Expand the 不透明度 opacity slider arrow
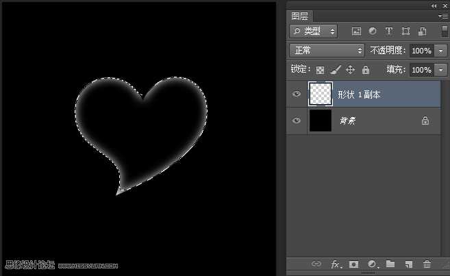The width and height of the screenshot is (450, 276). [440, 51]
